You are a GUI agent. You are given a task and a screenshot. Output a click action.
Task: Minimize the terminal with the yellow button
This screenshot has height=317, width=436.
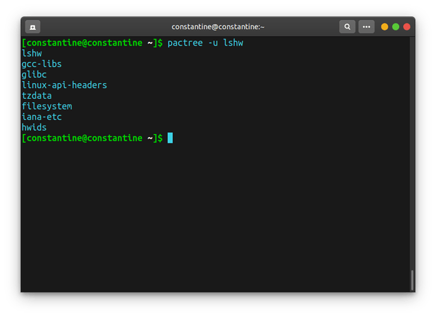tap(385, 27)
